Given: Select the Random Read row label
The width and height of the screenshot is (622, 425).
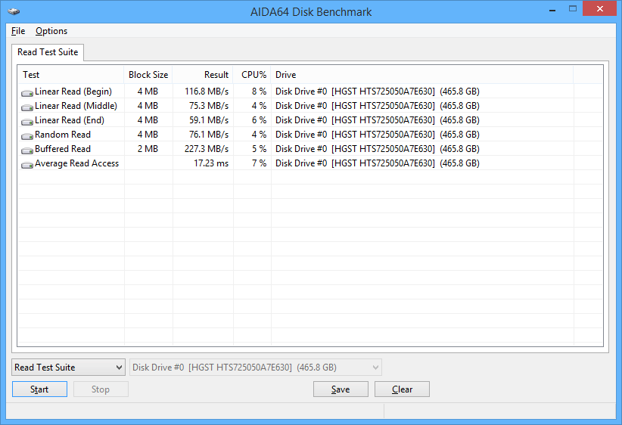Looking at the screenshot, I should click(63, 135).
